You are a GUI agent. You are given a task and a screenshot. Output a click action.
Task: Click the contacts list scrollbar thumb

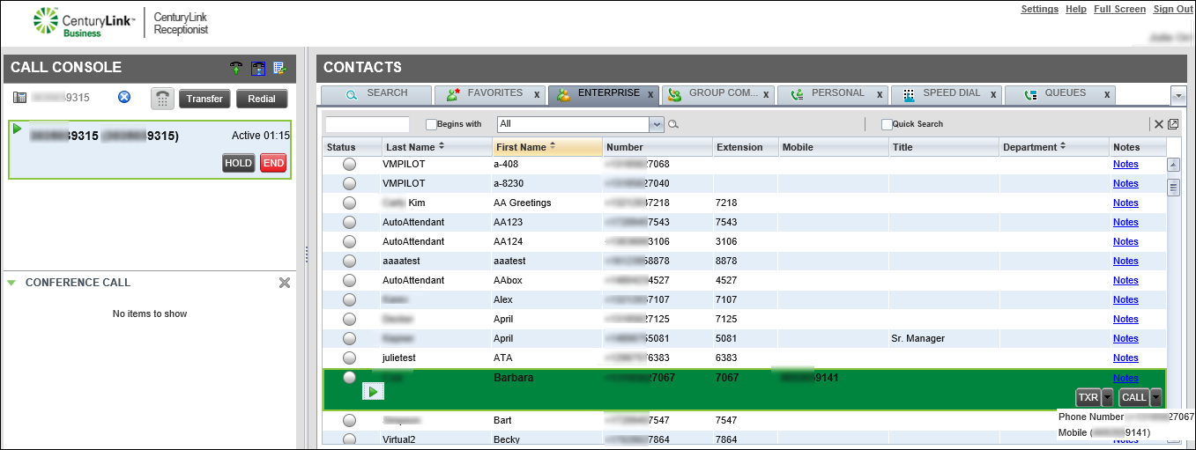(1173, 187)
